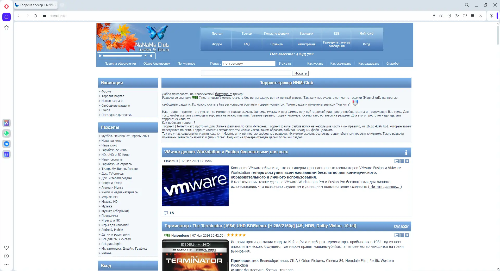Click the NoNaMe Club butterfly logo
The width and height of the screenshot is (500, 271).
pos(157,32)
